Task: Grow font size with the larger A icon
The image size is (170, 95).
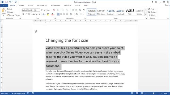Action: tap(41, 10)
